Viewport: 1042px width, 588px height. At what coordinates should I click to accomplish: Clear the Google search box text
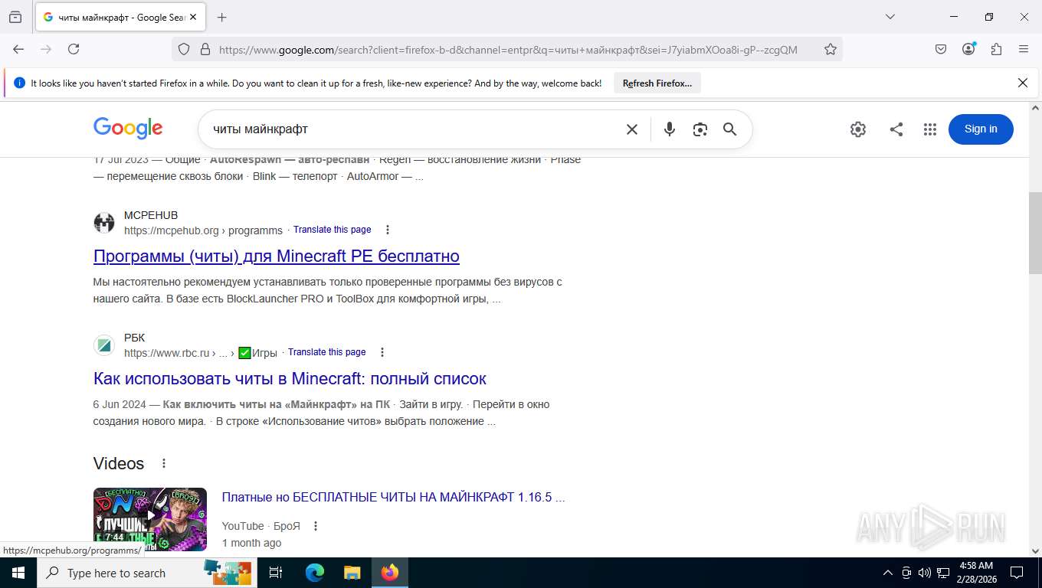pos(632,129)
